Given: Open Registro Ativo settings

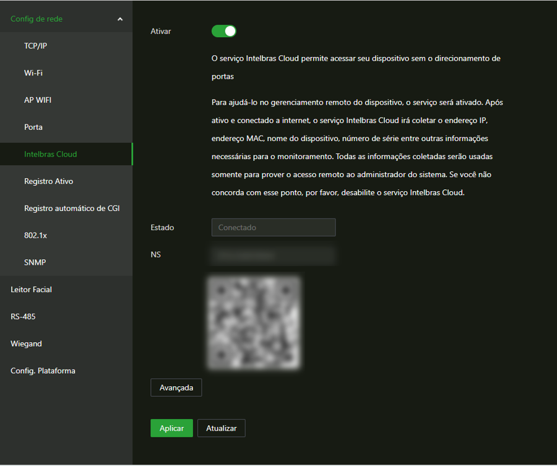Looking at the screenshot, I should [49, 181].
